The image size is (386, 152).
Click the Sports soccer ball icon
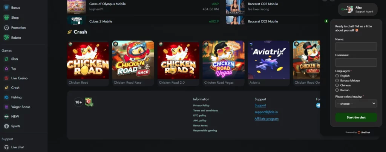6,126
